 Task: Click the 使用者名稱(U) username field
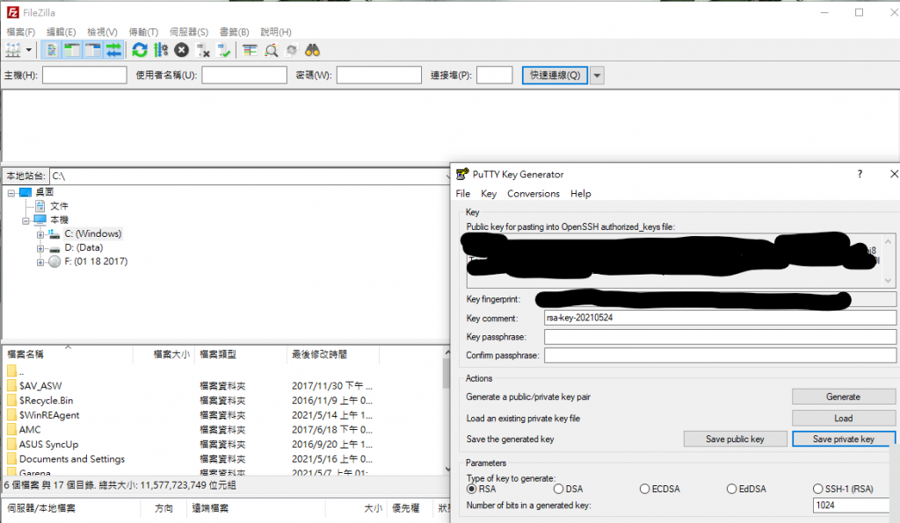click(x=244, y=75)
